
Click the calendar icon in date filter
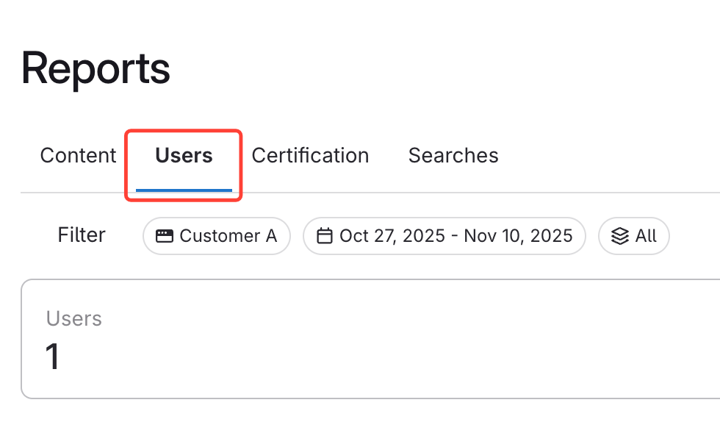[x=325, y=236]
